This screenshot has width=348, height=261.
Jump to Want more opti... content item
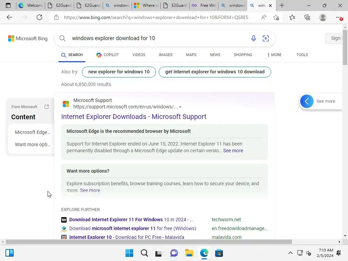coord(33,144)
